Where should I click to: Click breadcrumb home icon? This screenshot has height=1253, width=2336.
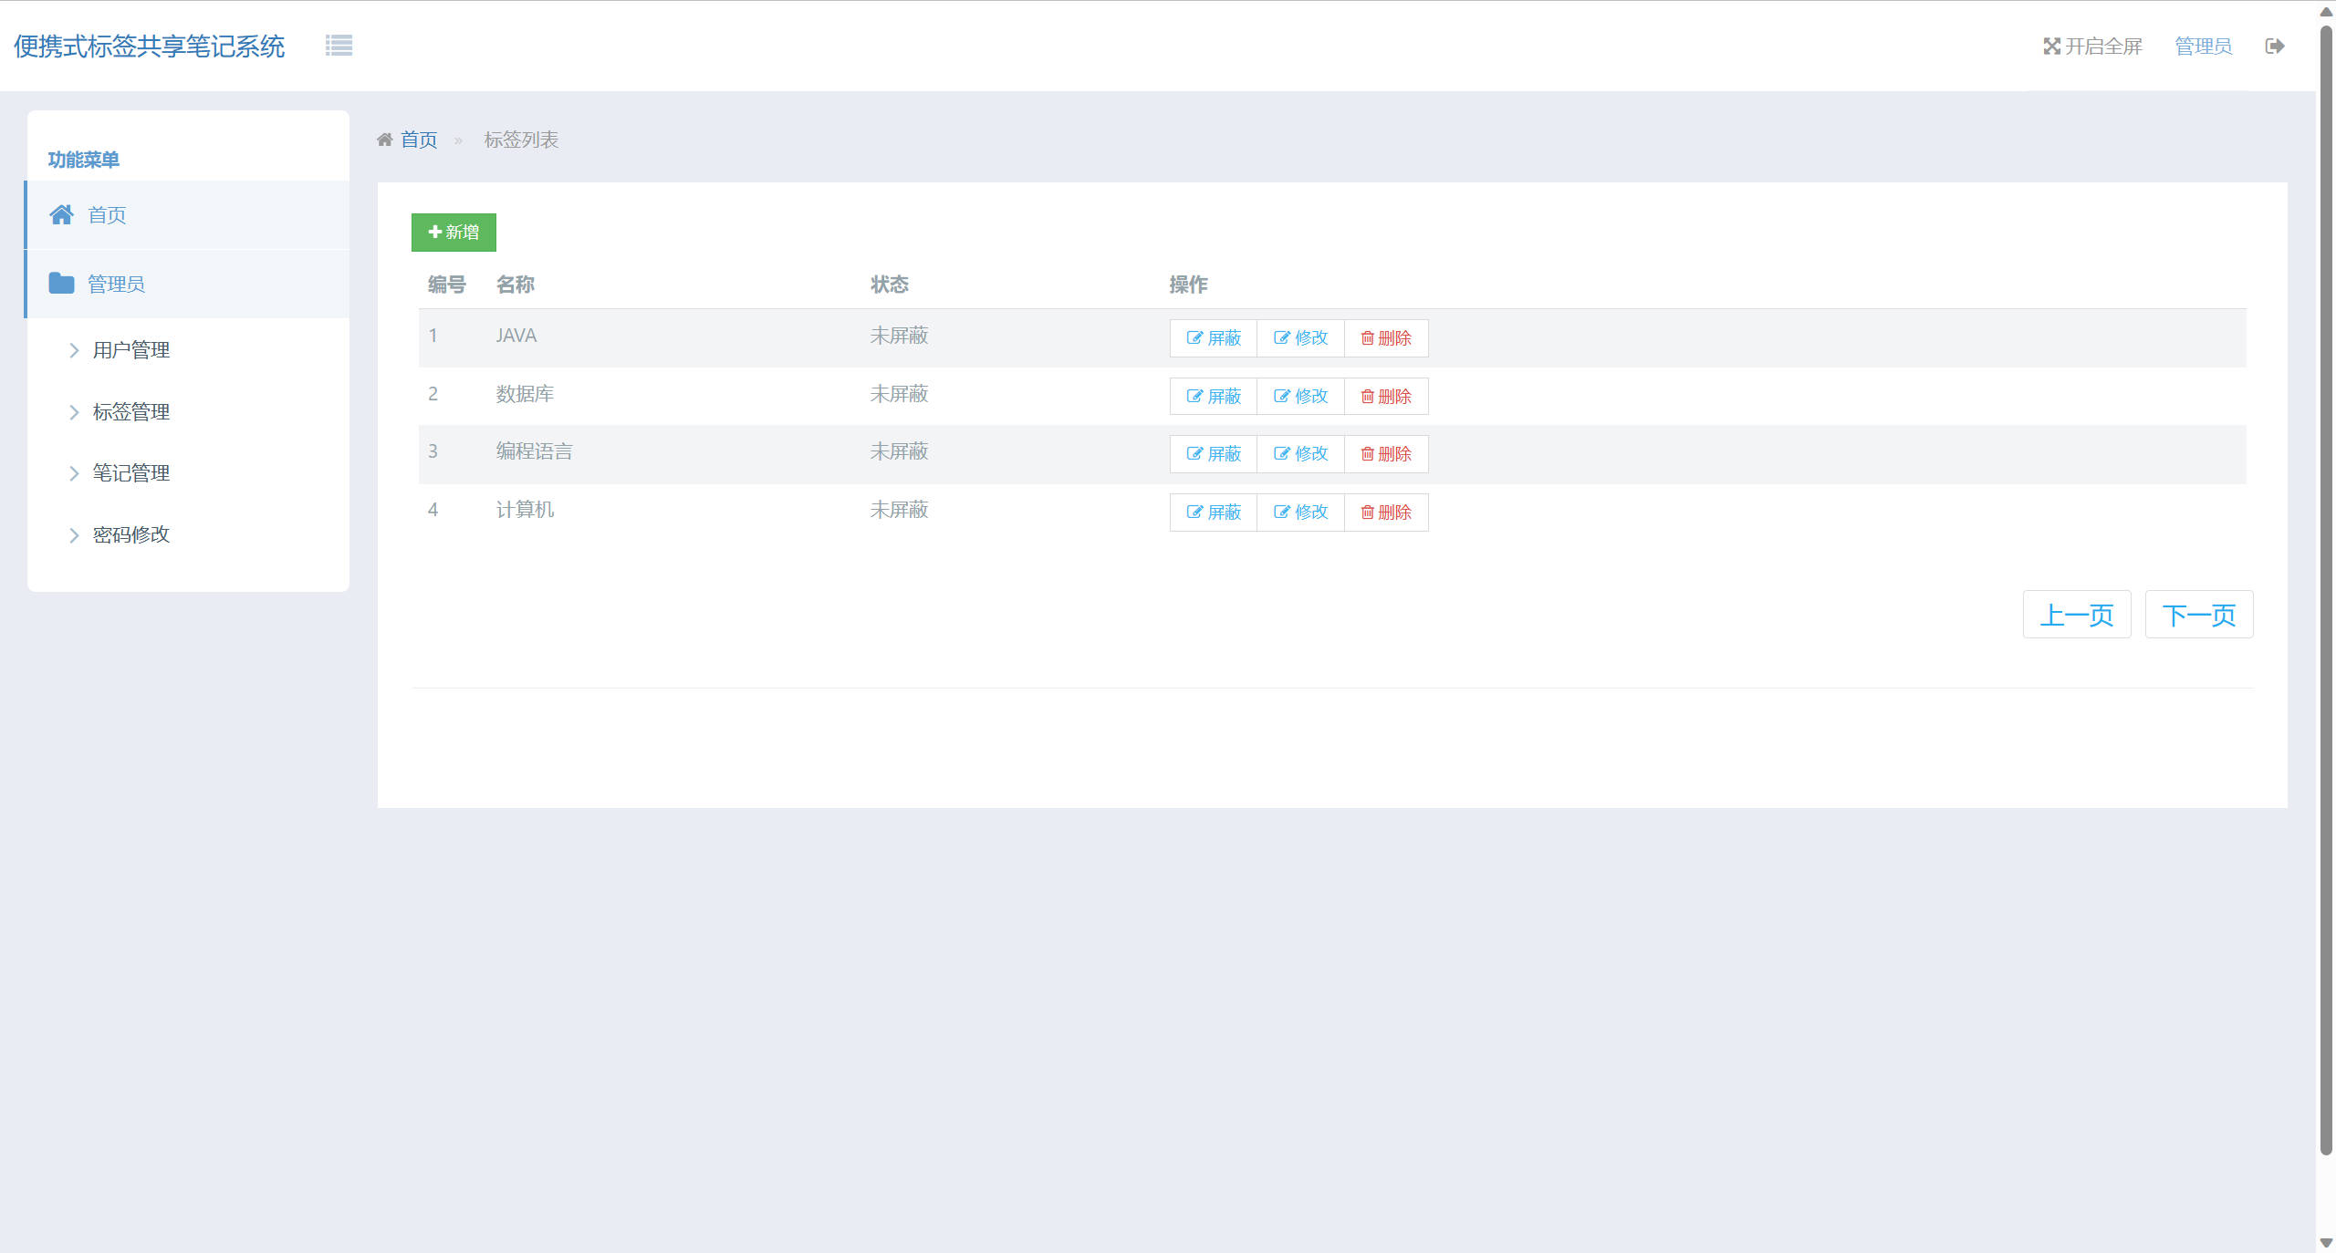point(385,140)
